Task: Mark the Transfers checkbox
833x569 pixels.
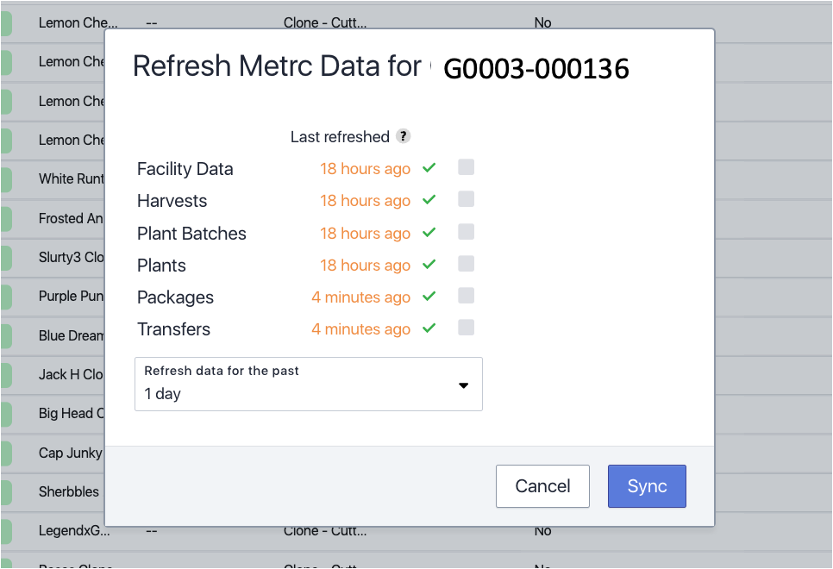Action: click(x=467, y=328)
